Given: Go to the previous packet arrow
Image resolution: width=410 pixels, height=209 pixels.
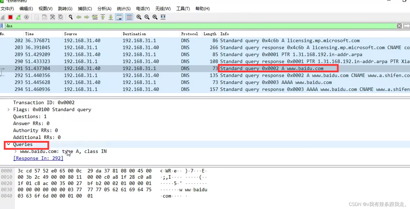Looking at the screenshot, I should [79, 17].
